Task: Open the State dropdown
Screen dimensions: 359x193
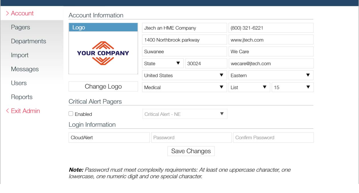Action: pos(163,63)
